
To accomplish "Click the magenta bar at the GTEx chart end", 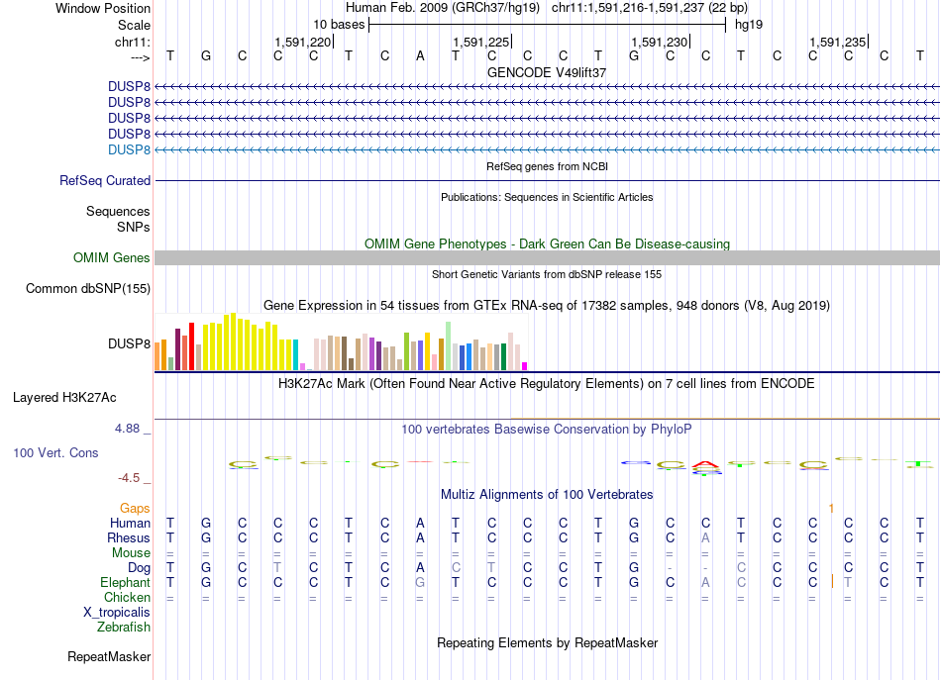I will point(525,366).
